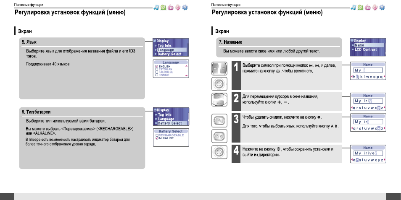Click the 'Экран' heading on the left page

(x=25, y=31)
